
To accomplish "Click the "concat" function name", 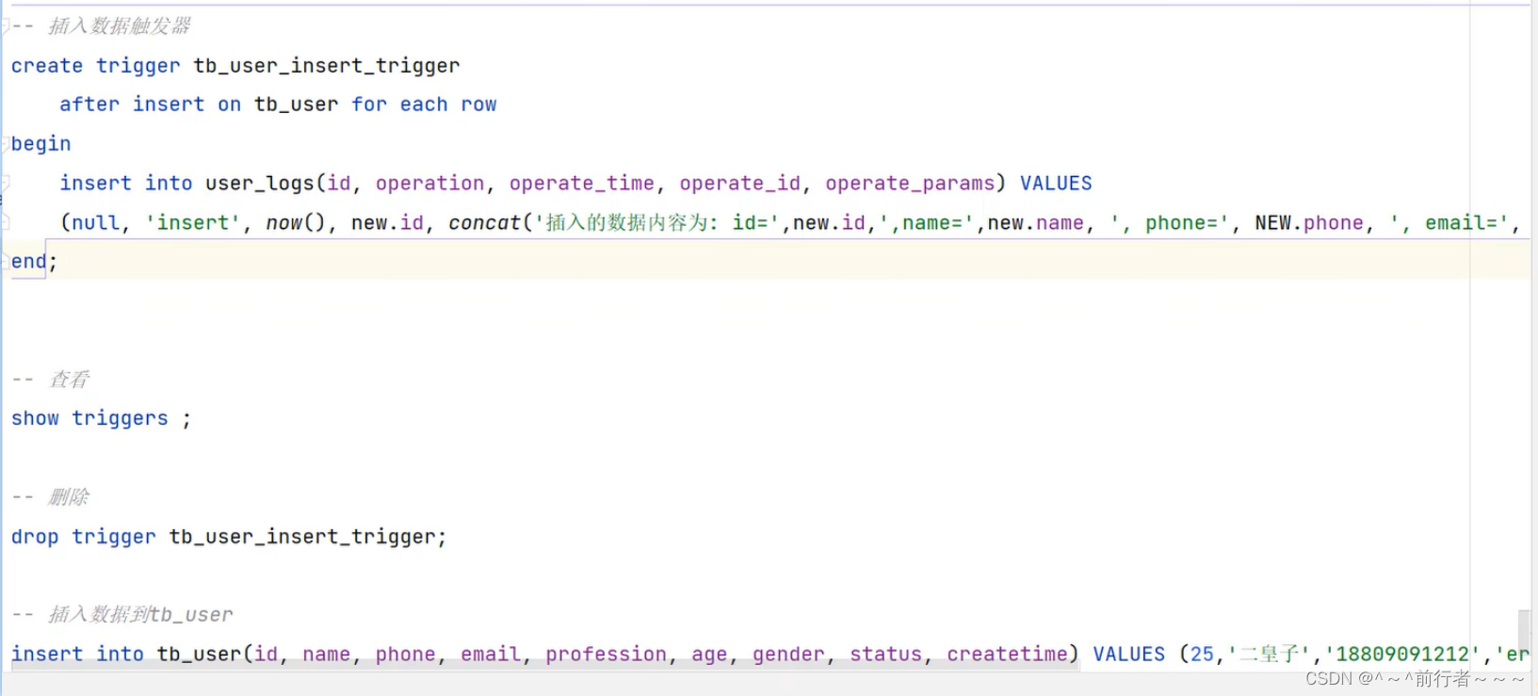I will [x=484, y=223].
